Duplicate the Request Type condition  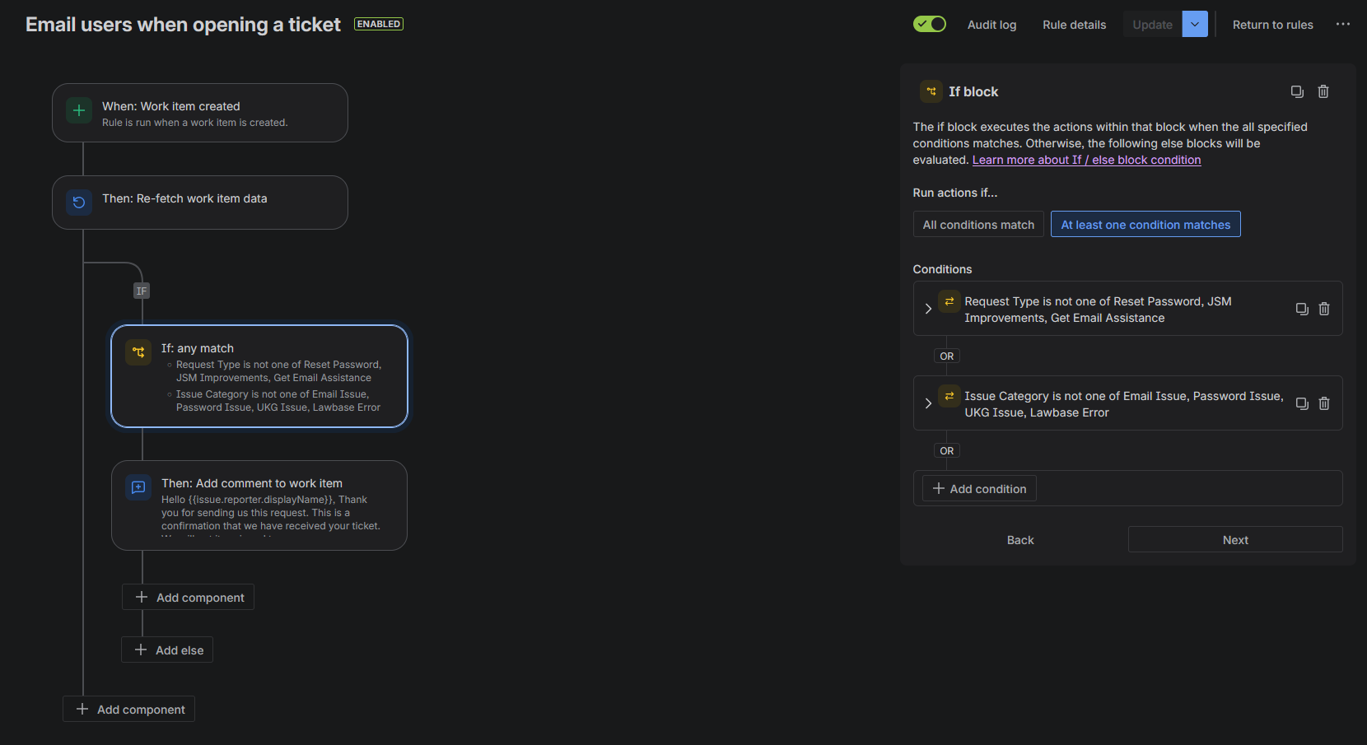click(1302, 309)
